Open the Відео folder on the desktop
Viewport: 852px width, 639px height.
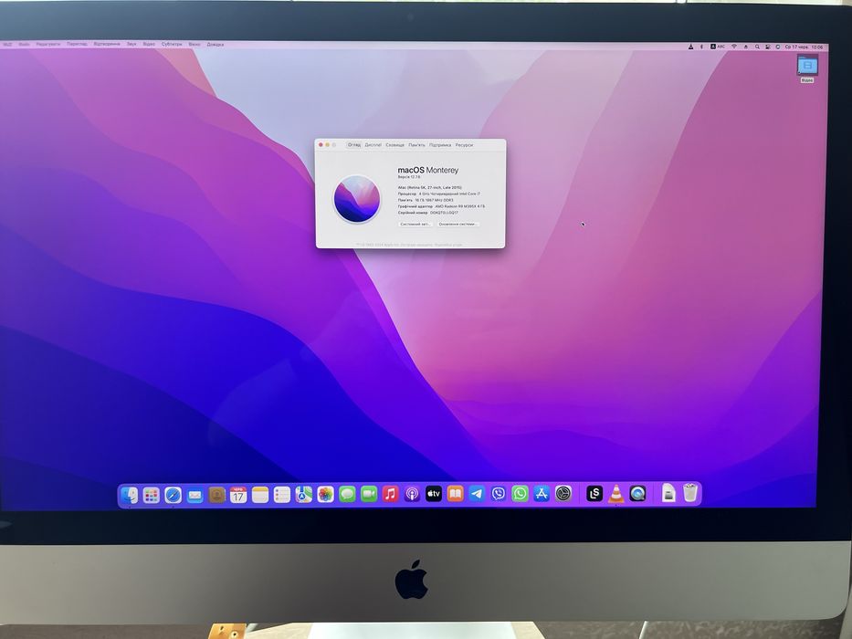[807, 68]
